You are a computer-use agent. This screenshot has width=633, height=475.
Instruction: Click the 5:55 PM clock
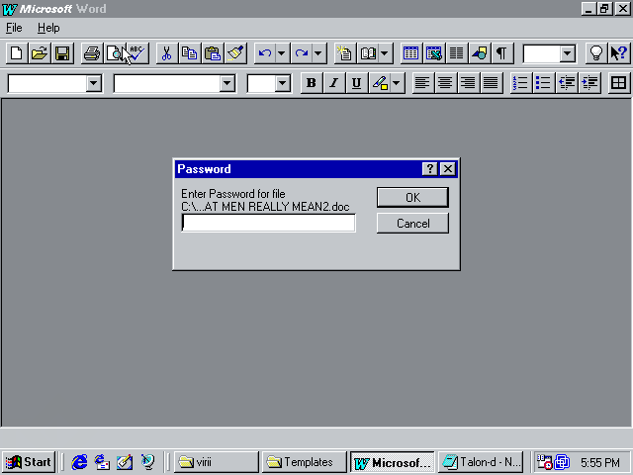pos(600,462)
